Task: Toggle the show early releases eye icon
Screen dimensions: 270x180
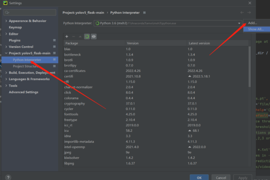Action: pos(94,37)
